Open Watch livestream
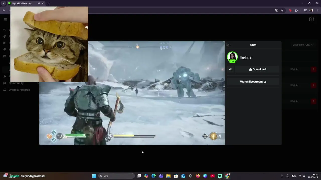 pos(253,82)
